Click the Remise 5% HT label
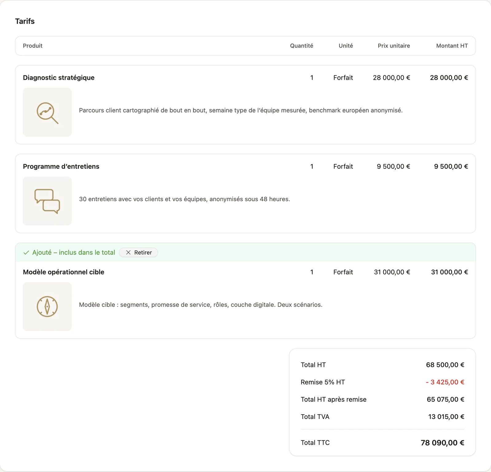491x472 pixels. click(x=323, y=382)
